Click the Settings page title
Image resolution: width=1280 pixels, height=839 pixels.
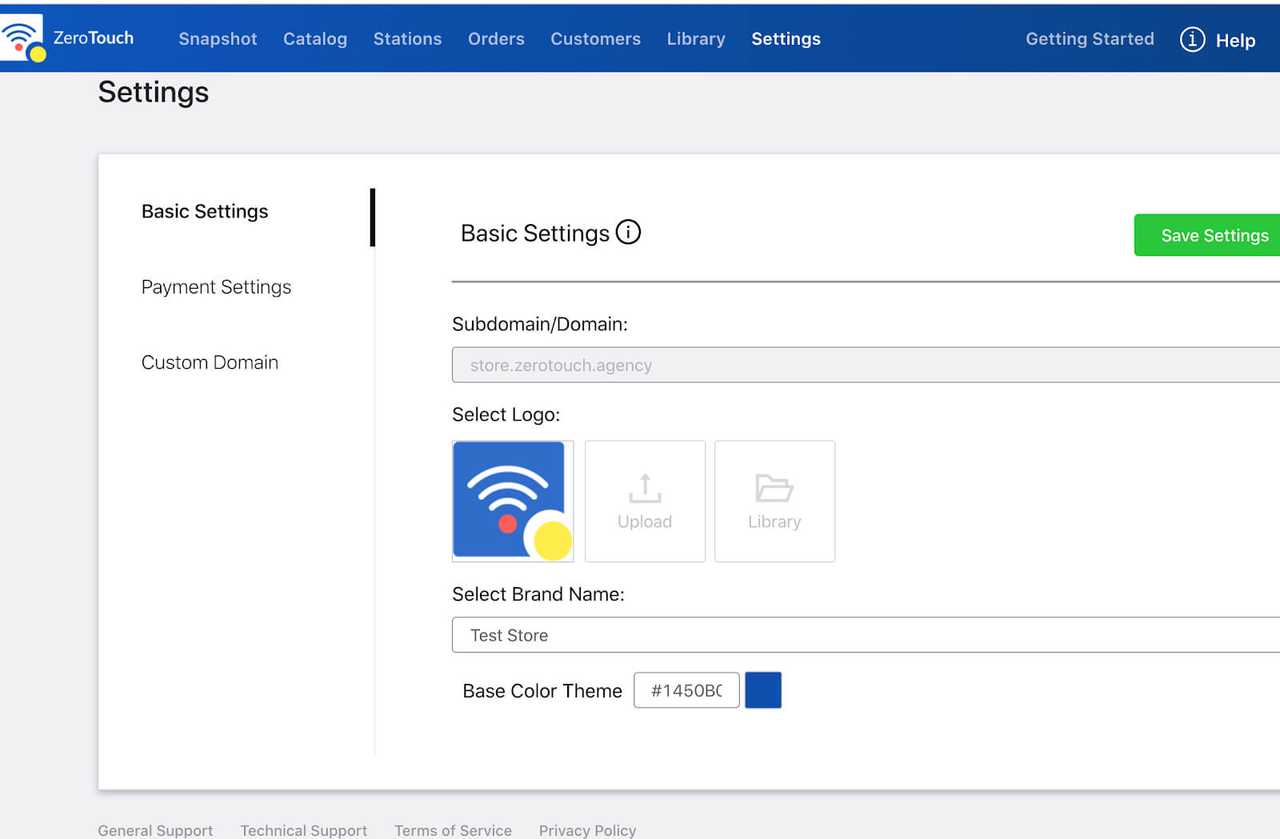[x=153, y=92]
